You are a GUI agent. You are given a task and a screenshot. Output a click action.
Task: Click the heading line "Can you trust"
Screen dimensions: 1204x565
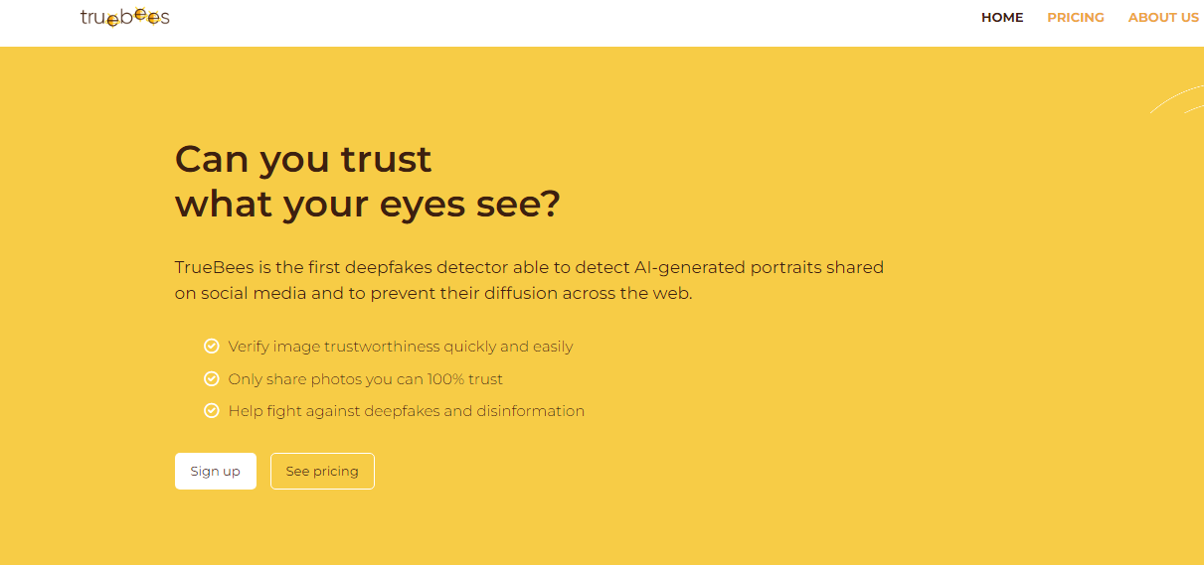click(303, 159)
